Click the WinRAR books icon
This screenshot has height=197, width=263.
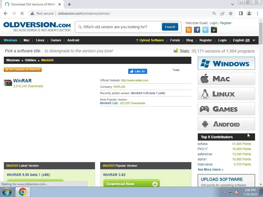coord(8,83)
